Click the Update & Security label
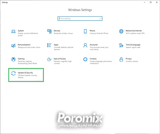160x134 pixels. tap(25, 73)
